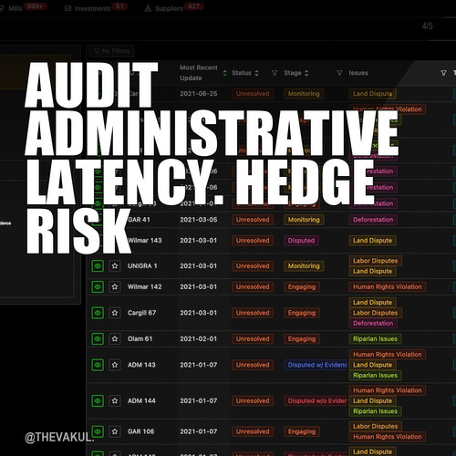Screen dimensions: 456x456
Task: Toggle watch eye for ADM 144
Action: pyautogui.click(x=98, y=400)
